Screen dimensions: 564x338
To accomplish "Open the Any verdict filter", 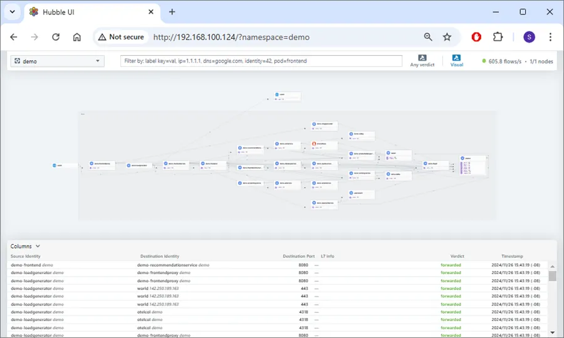I will (422, 61).
